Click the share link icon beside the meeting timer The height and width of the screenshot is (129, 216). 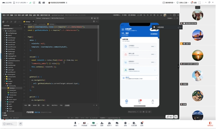point(34,3)
